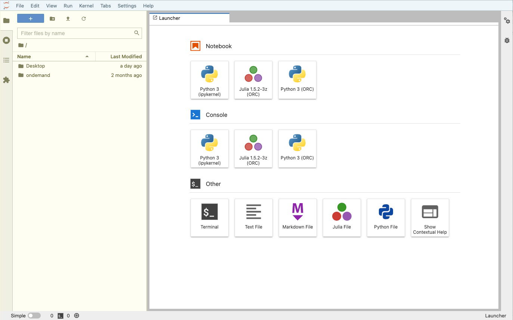Click the Upload Files icon
The height and width of the screenshot is (320, 513).
tap(68, 19)
